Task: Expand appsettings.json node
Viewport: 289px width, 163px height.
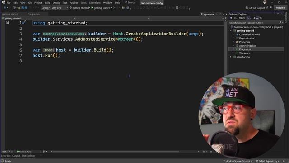Action: pyautogui.click(x=233, y=46)
